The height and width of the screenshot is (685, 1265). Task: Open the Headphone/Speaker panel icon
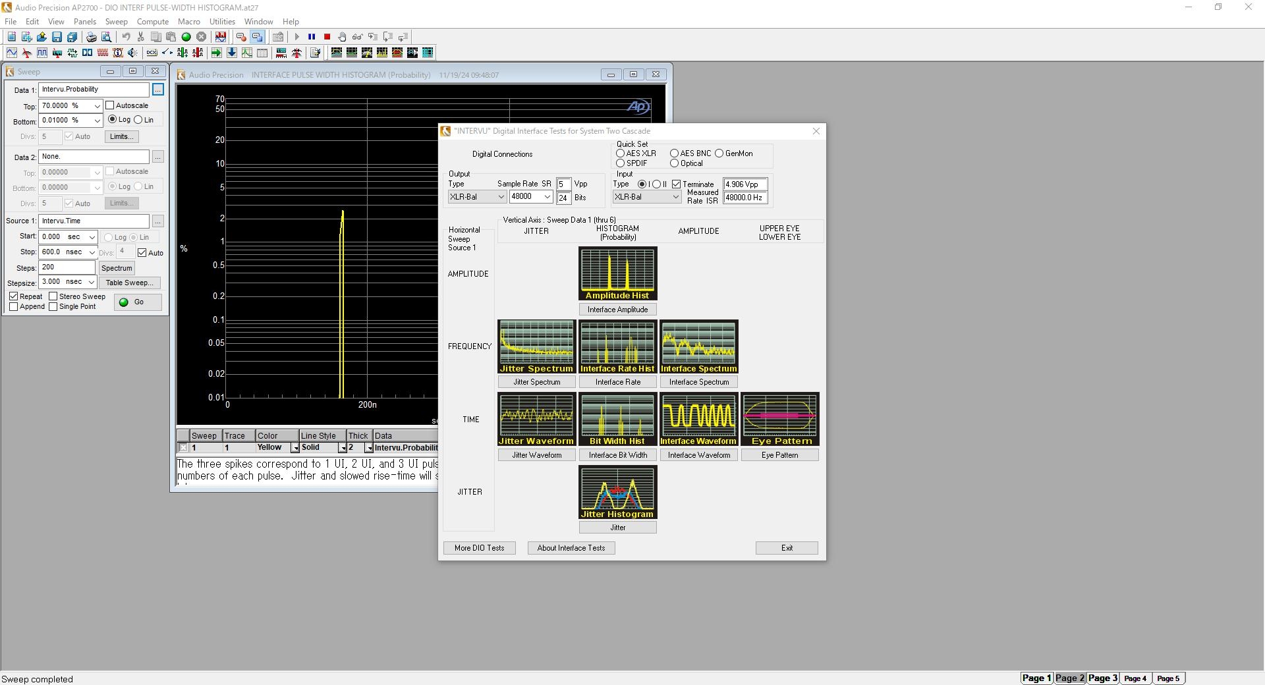(x=133, y=53)
